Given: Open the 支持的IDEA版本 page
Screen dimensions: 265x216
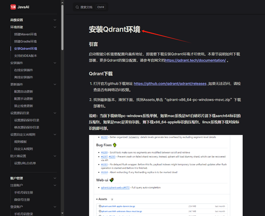Looking at the screenshot, I should (x=25, y=56).
